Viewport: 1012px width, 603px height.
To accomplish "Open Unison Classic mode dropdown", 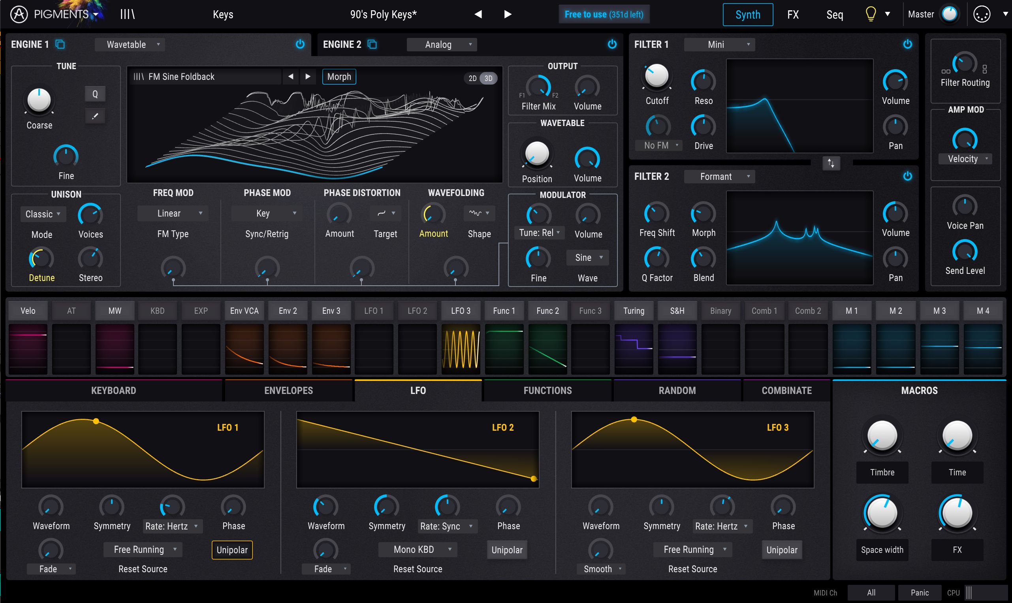I will tap(43, 214).
